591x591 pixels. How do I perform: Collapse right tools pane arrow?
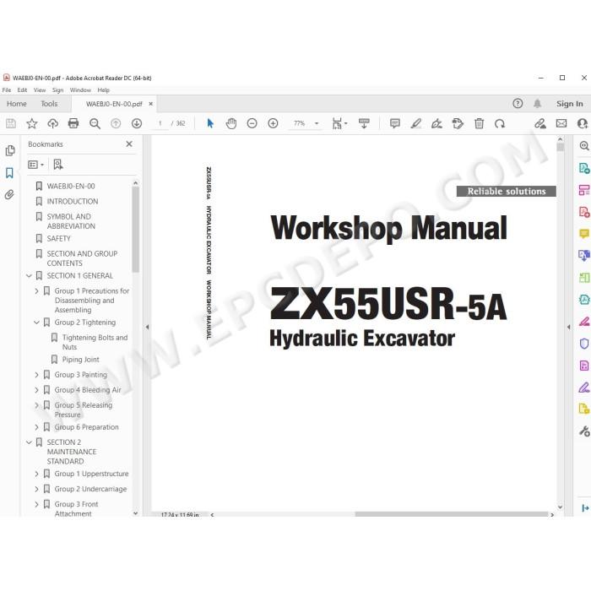(x=569, y=328)
